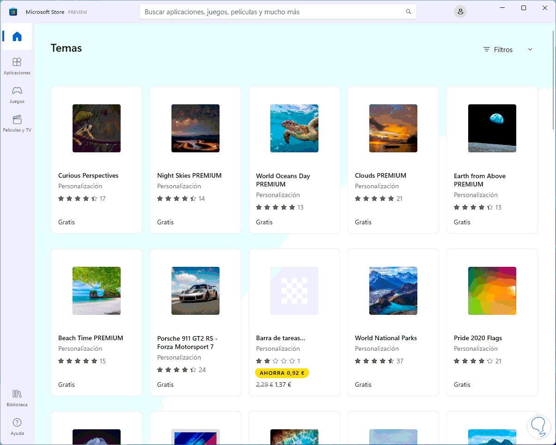The height and width of the screenshot is (445, 556).
Task: Click the Microsoft Store logo icon
Action: click(x=13, y=12)
